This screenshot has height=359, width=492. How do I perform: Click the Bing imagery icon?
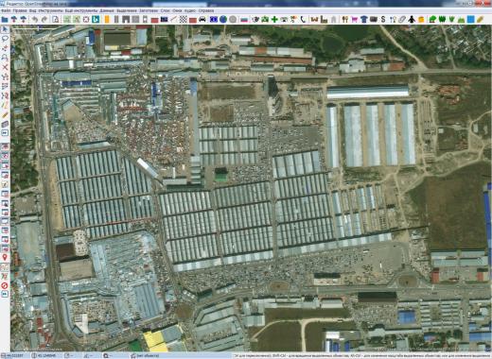(96, 20)
